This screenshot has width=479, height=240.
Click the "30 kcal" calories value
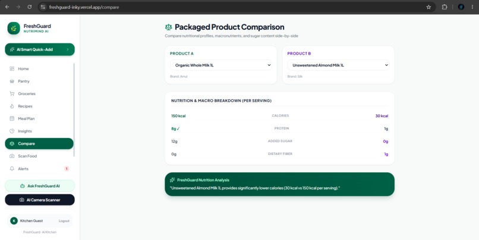tap(382, 116)
